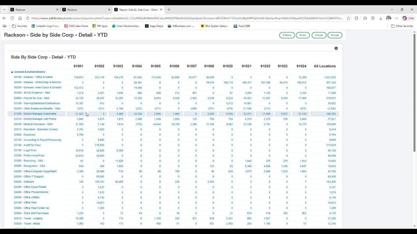Screen dimensions: 417x234
Task: Open account 82800 - Donations
Action: (x=25, y=135)
